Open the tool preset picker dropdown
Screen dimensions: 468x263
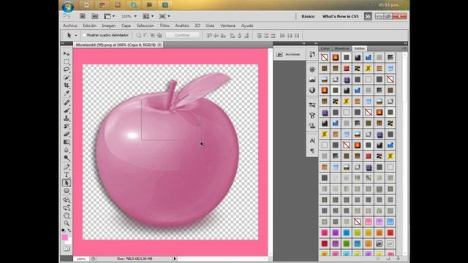click(x=76, y=36)
